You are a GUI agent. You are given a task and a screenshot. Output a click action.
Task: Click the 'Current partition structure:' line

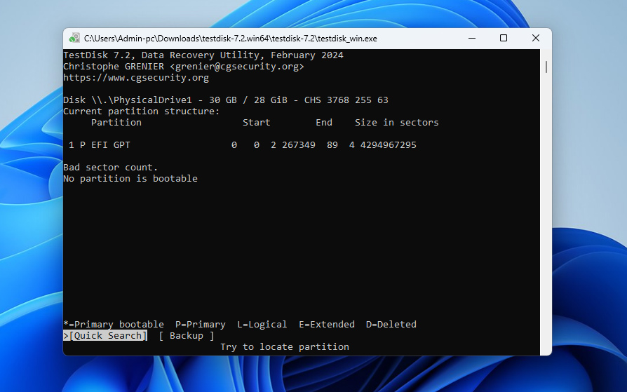[x=142, y=111]
